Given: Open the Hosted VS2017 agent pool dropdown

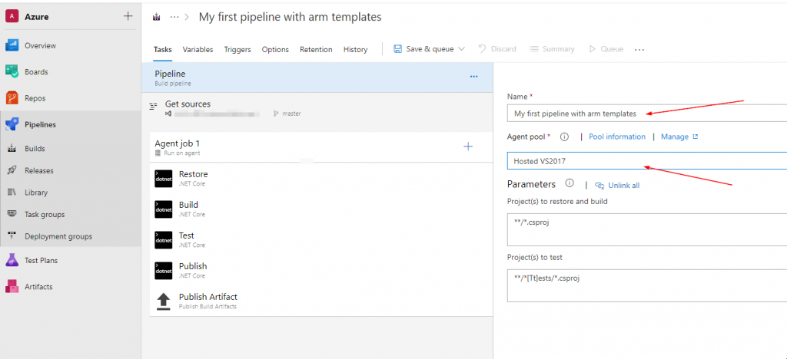Looking at the screenshot, I should pyautogui.click(x=647, y=161).
